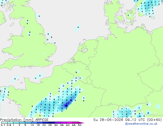Image resolution: width=163 pixels, height=126 pixels.
Task: Click the above-50 arrow at legend end
Action: pos(81,123)
